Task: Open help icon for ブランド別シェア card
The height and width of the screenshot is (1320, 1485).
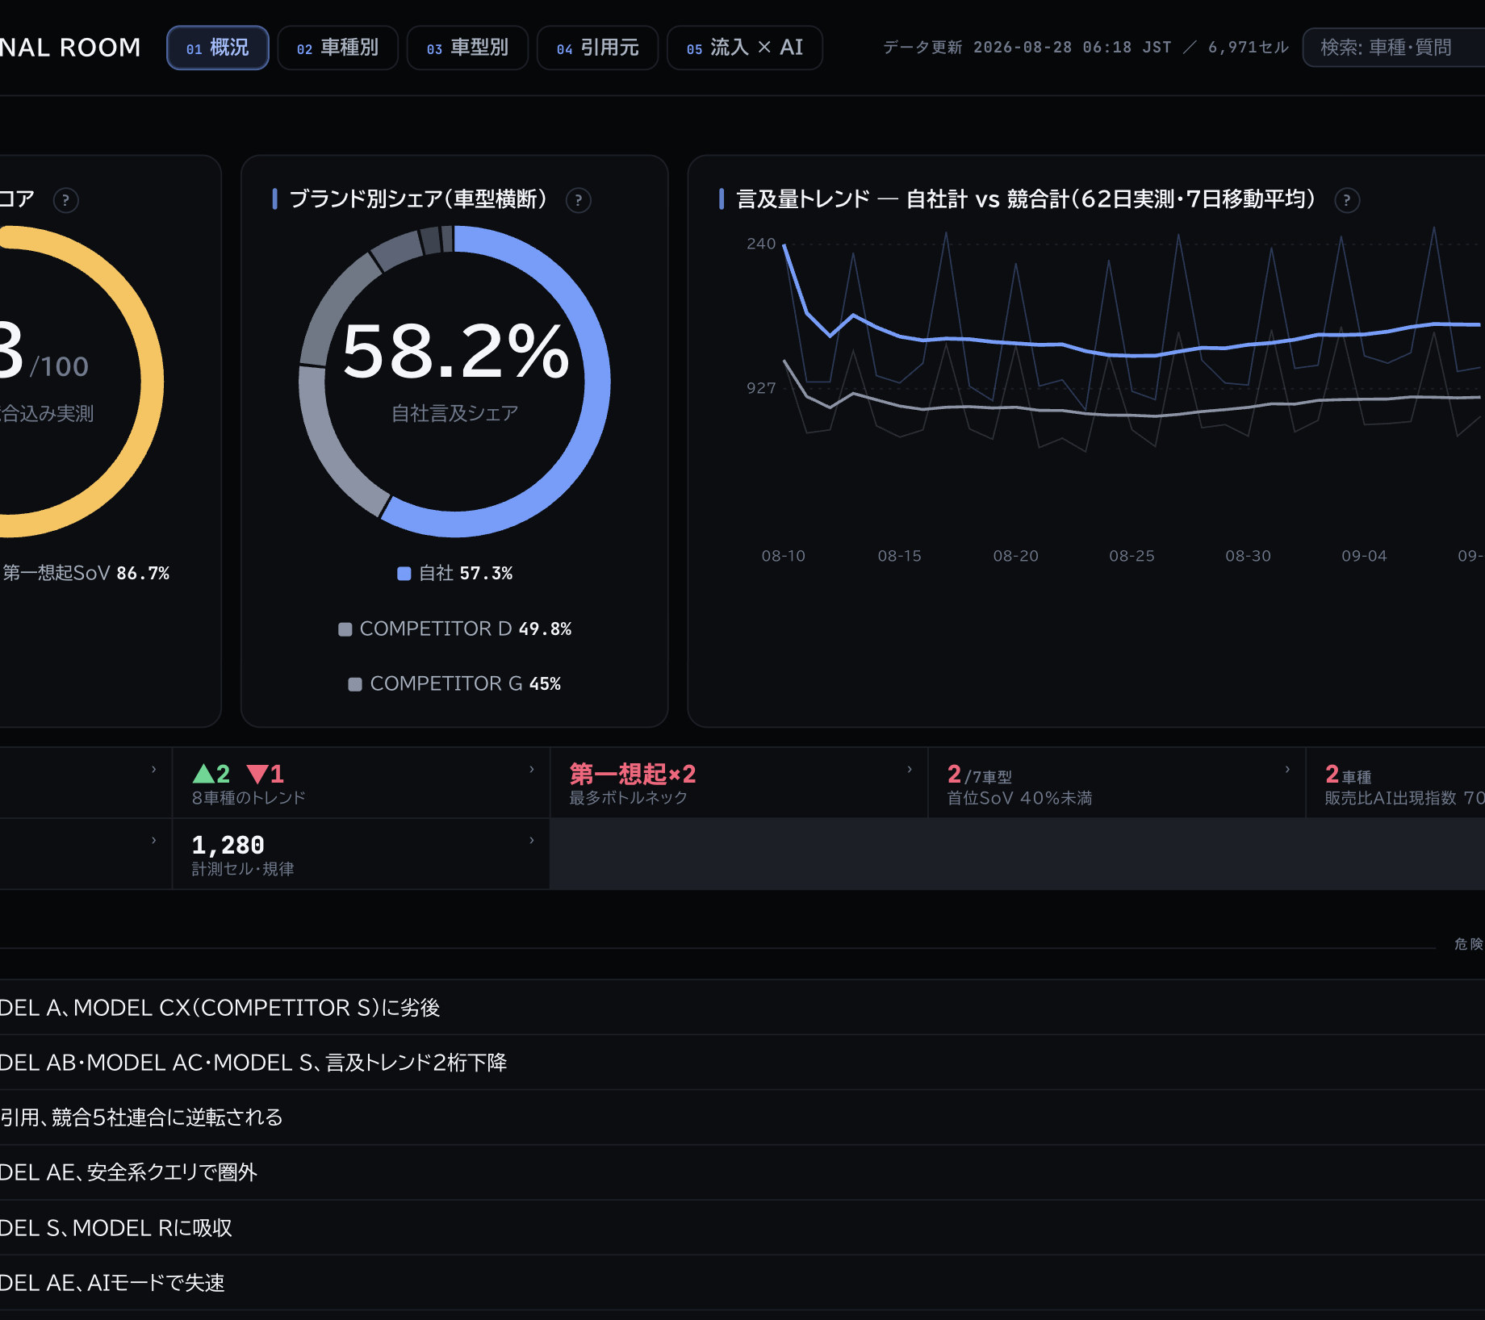Action: click(578, 200)
